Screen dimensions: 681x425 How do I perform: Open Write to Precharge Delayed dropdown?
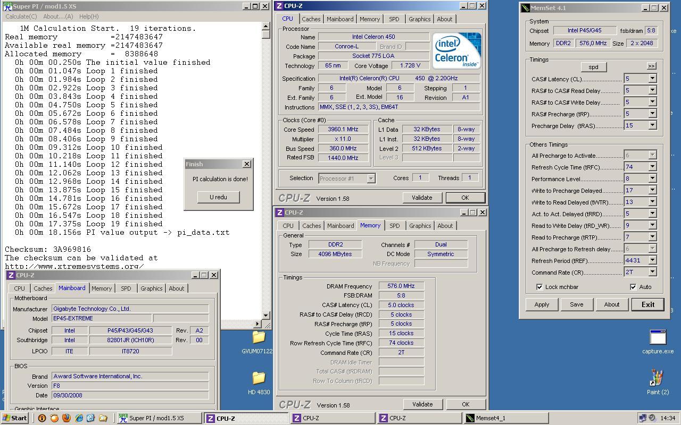click(x=652, y=190)
